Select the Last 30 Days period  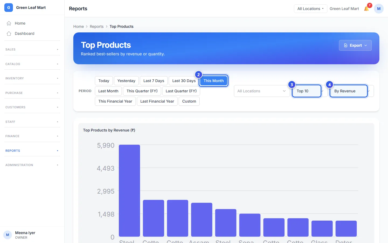(184, 81)
